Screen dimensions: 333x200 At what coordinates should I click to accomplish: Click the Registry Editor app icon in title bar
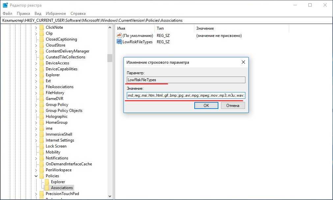pos(5,5)
